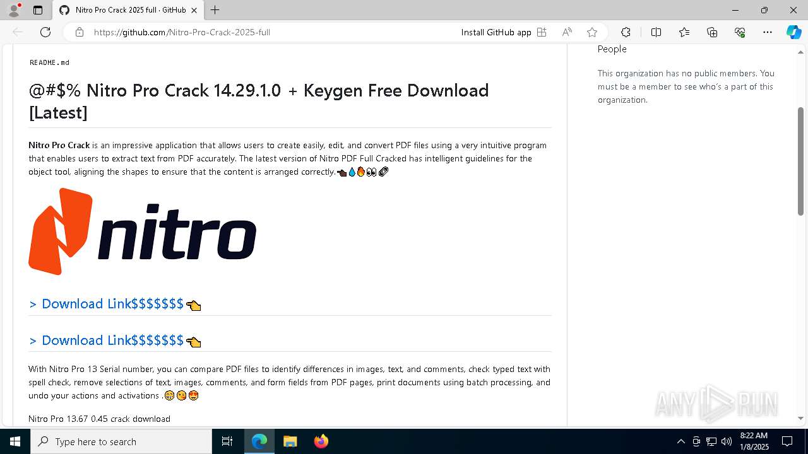Image resolution: width=808 pixels, height=454 pixels.
Task: Click the People sidebar heading
Action: 612,49
